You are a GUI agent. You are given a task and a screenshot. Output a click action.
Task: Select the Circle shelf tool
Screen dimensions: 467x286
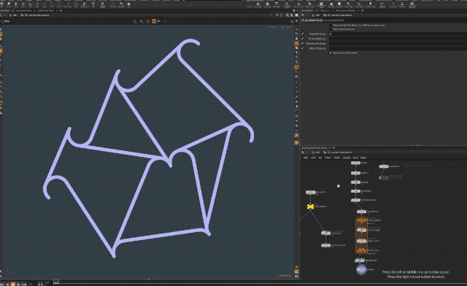[52, 4]
